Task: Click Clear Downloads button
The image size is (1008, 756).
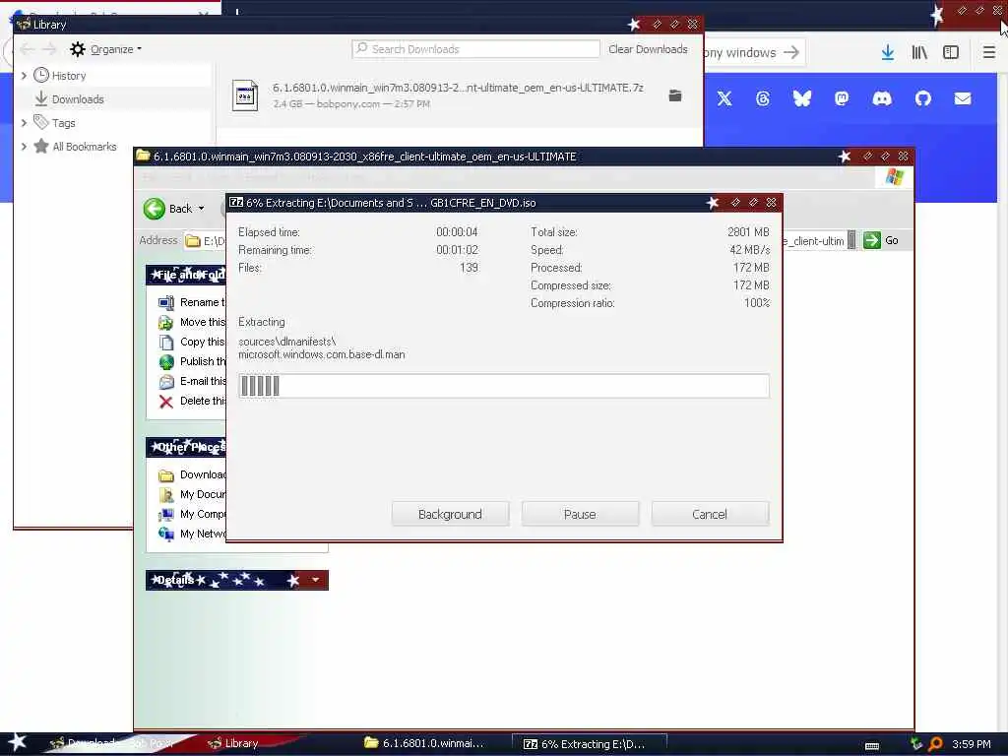Action: click(x=648, y=49)
